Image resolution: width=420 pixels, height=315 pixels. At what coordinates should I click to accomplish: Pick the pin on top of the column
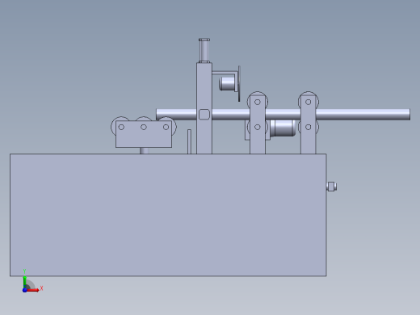[x=204, y=50]
